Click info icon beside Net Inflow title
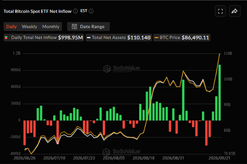The height and width of the screenshot is (164, 247). click(x=76, y=11)
